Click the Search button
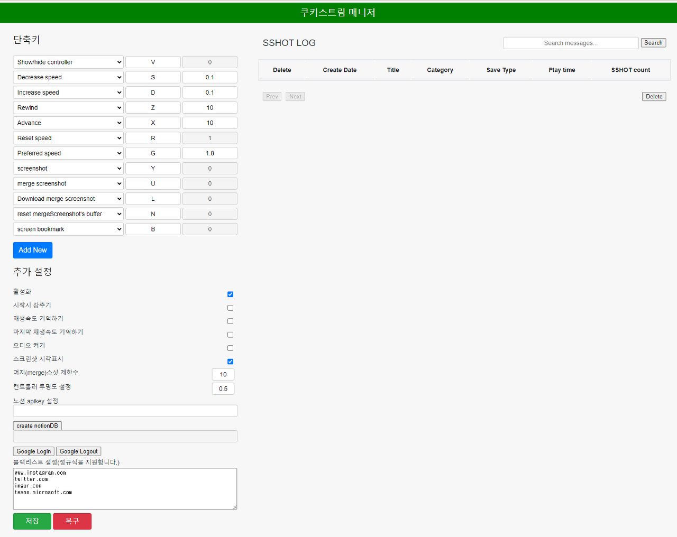The image size is (677, 537). 653,43
